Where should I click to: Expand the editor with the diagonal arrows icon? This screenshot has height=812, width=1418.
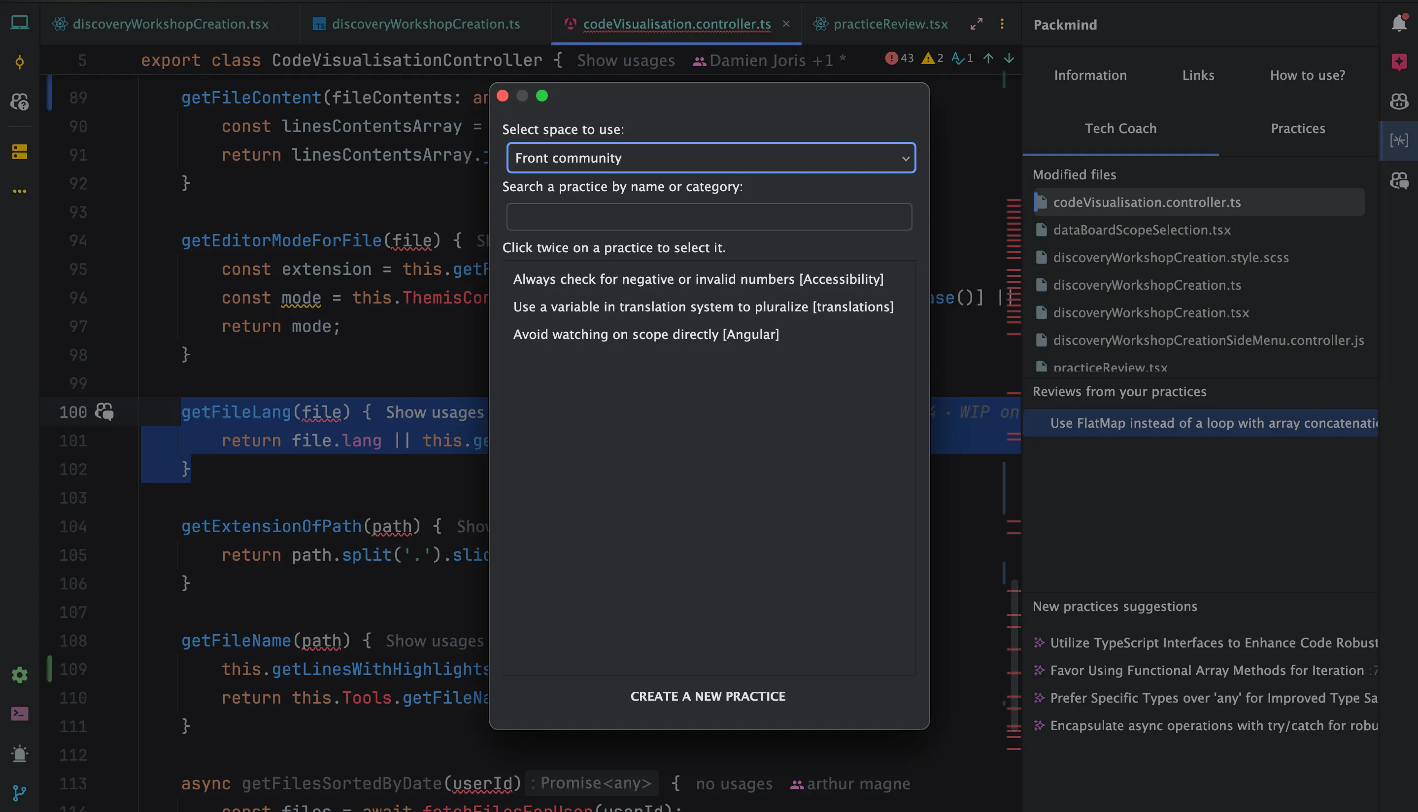tap(977, 24)
